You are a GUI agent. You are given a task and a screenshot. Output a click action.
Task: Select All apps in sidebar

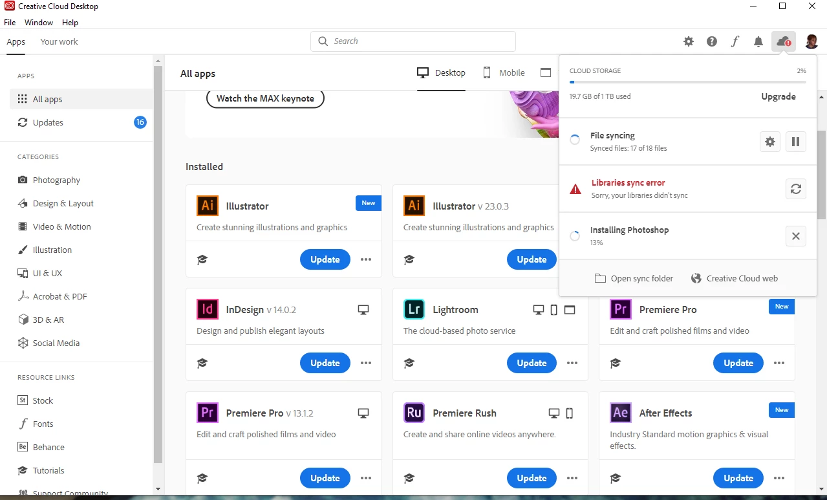click(81, 99)
